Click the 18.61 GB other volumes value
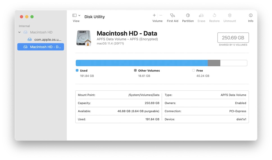This screenshot has width=272, height=160. coord(144,76)
